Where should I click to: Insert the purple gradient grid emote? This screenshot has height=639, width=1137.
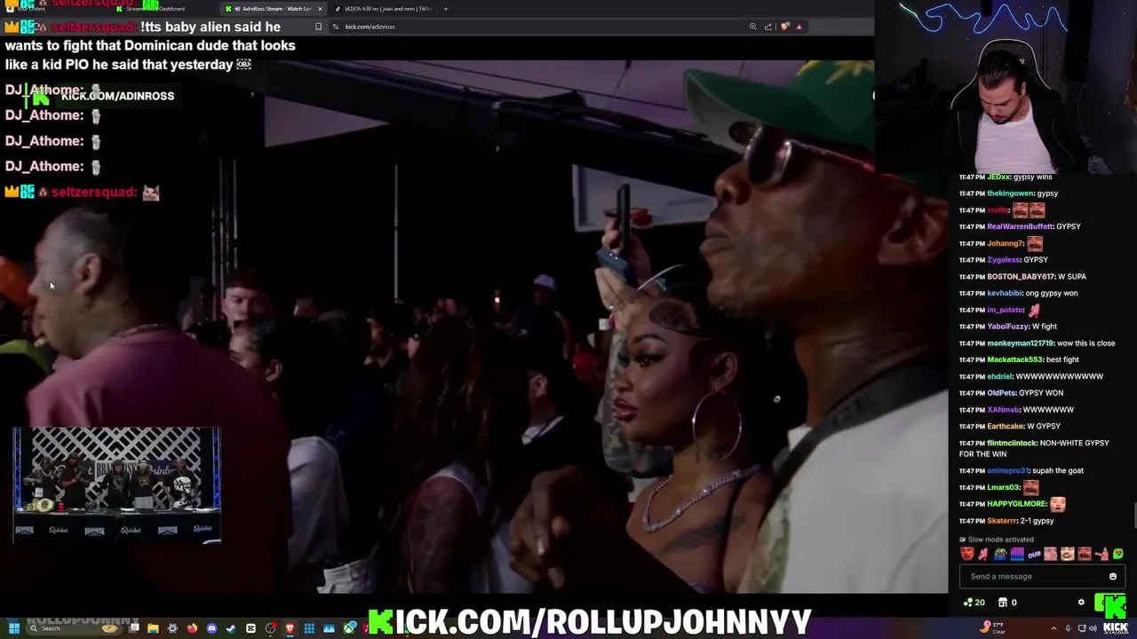click(1017, 554)
